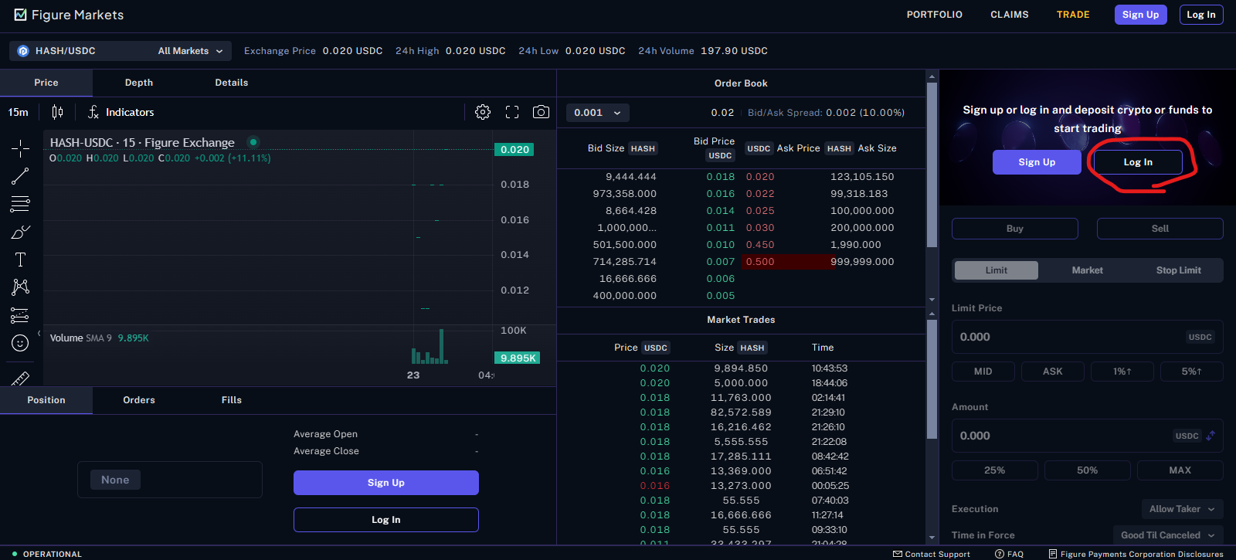Set amount to 50%
This screenshot has height=560, width=1236.
pyautogui.click(x=1088, y=470)
